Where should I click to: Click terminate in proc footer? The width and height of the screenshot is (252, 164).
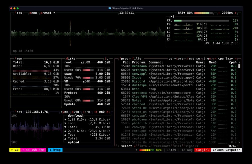point(162,146)
